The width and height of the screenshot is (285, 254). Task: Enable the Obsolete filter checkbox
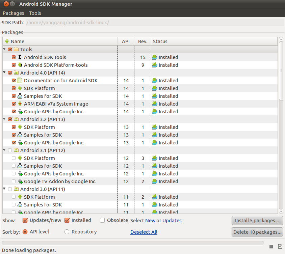(x=102, y=221)
